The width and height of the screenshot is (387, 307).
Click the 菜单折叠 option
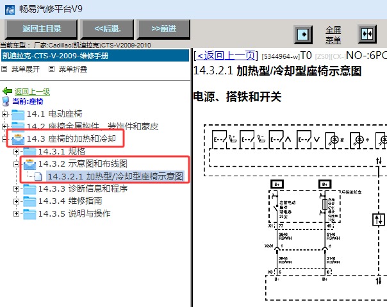tap(73, 69)
